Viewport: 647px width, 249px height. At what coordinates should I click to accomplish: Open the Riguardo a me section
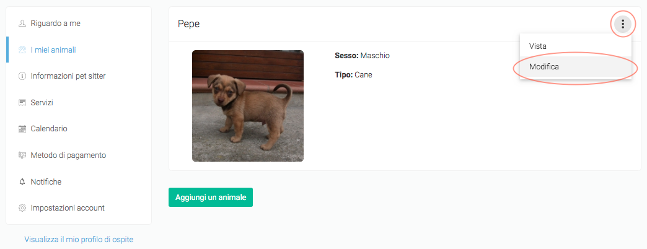[55, 24]
